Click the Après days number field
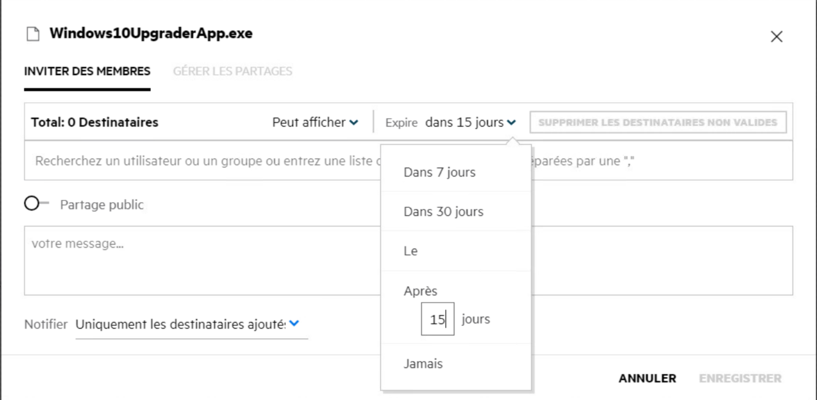 (x=437, y=319)
